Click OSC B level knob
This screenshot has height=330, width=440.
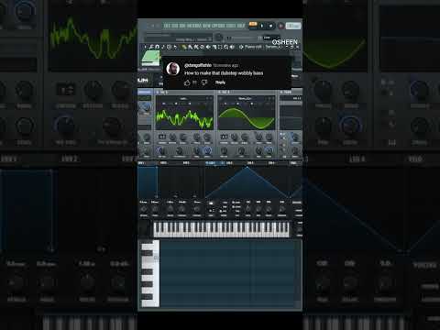pyautogui.click(x=269, y=150)
